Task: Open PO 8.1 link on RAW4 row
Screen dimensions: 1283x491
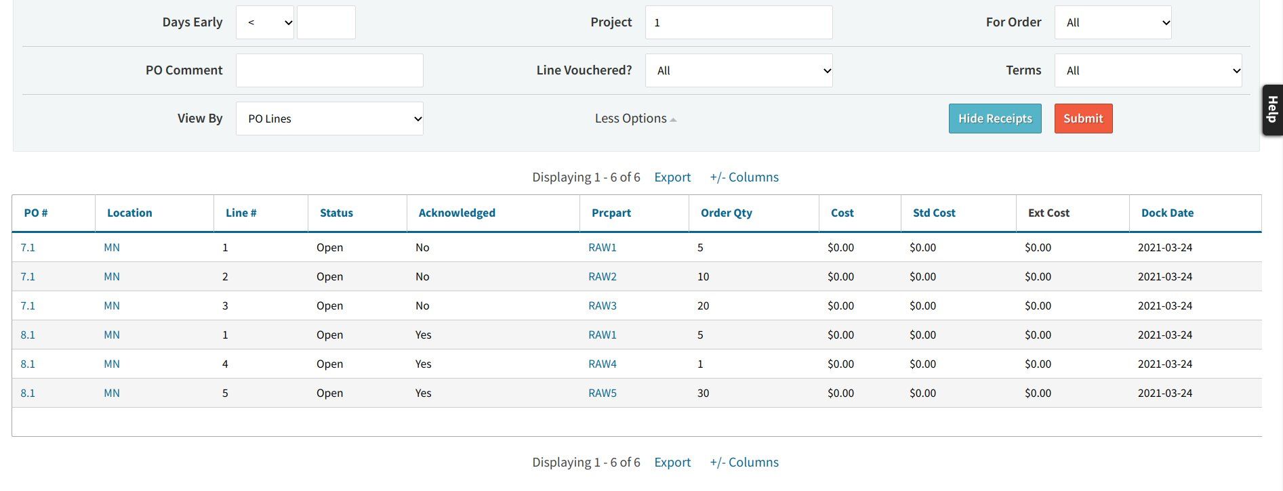Action: tap(28, 364)
